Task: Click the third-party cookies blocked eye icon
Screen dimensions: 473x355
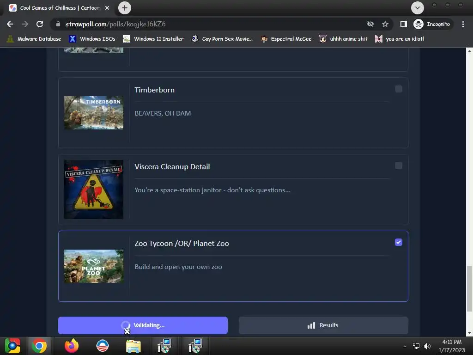Action: coord(370,24)
